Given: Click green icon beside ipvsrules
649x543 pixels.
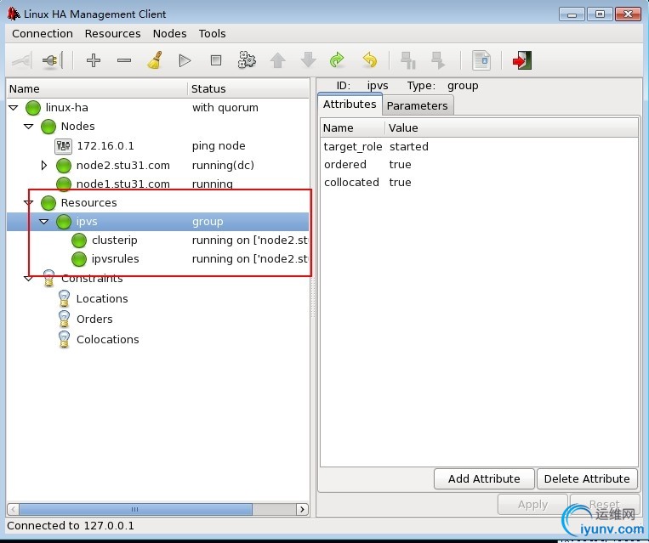Looking at the screenshot, I should [x=79, y=259].
